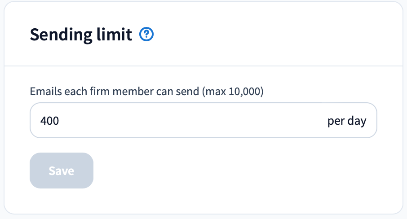Open the Sending limit help tooltip
Screen dimensions: 407x219
coord(147,35)
